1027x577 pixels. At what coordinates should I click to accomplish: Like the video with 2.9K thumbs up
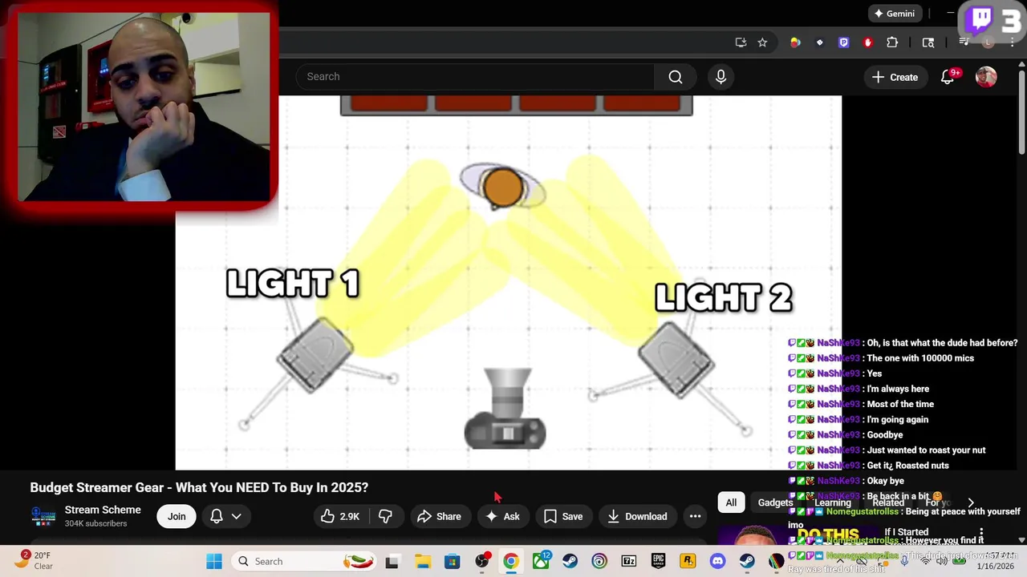(x=339, y=517)
